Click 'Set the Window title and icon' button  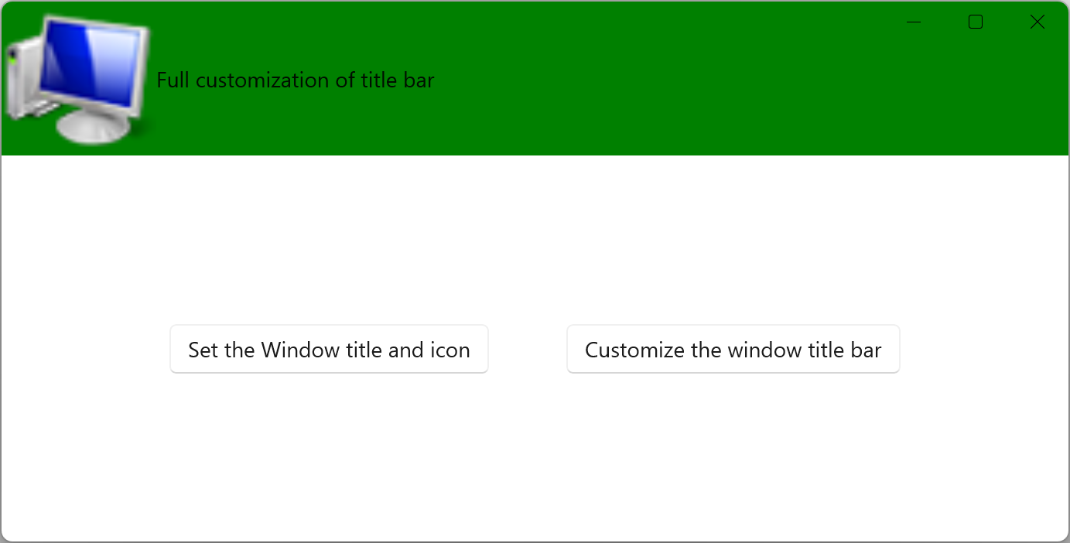[x=329, y=349]
